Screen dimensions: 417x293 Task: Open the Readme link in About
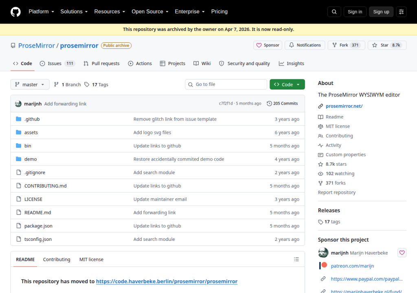click(331, 117)
